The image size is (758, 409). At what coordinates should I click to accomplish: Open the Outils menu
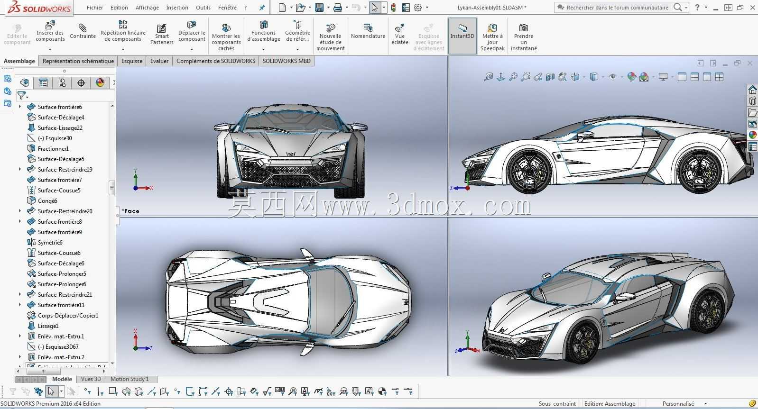pyautogui.click(x=203, y=8)
